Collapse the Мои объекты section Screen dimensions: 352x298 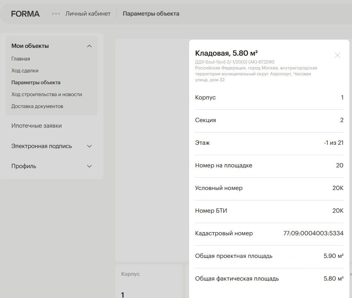point(89,46)
